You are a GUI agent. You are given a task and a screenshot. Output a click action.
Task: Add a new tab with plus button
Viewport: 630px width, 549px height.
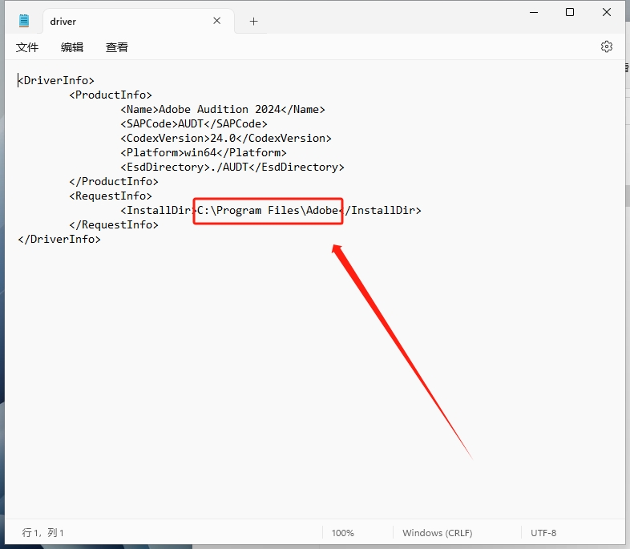(x=253, y=22)
